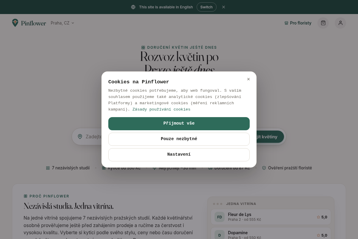Viewport: 358px width, 239px height.
Task: Open Zásady používání cookies link
Action: pyautogui.click(x=161, y=109)
